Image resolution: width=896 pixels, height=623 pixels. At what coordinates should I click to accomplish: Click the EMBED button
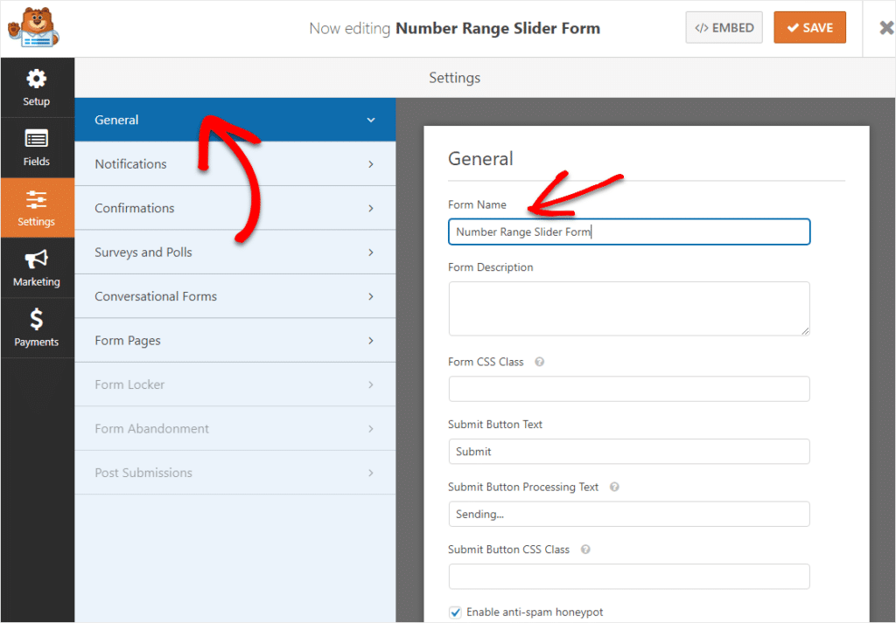[724, 27]
